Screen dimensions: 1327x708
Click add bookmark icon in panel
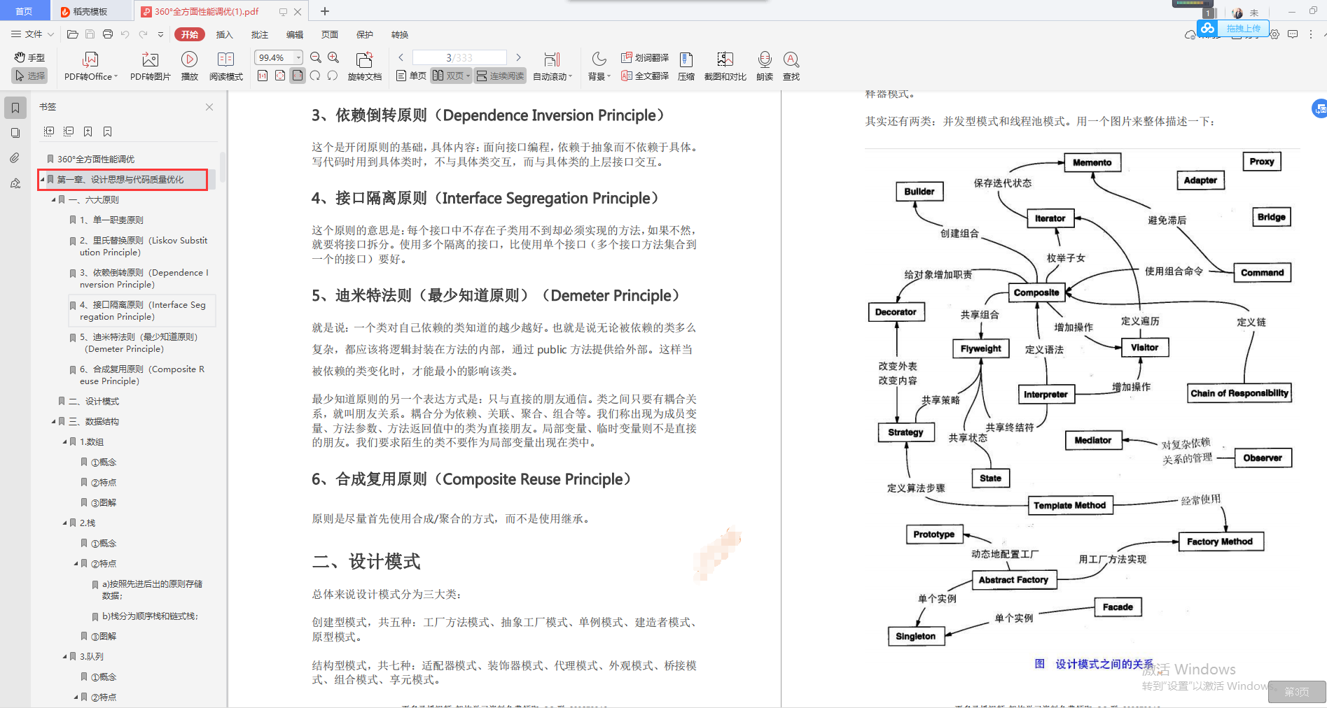tap(88, 132)
